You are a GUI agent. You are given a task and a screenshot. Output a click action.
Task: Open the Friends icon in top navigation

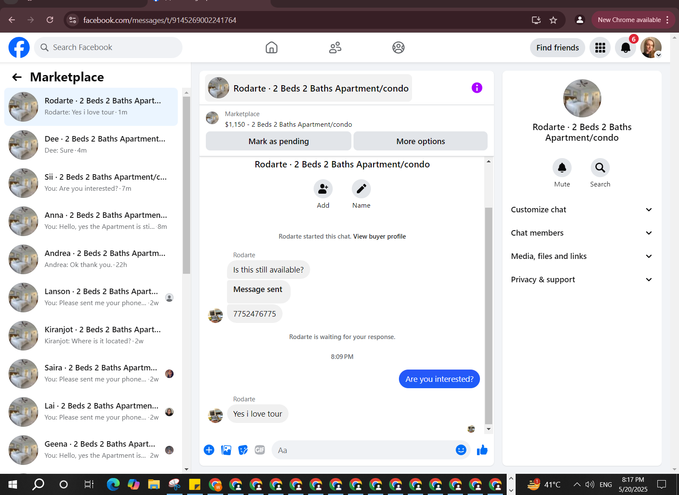click(x=335, y=47)
